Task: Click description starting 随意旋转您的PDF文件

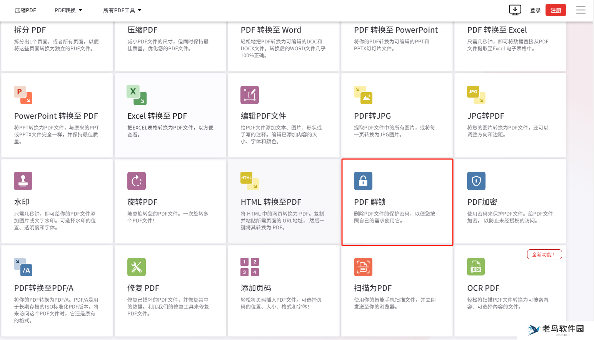Action: click(x=168, y=217)
